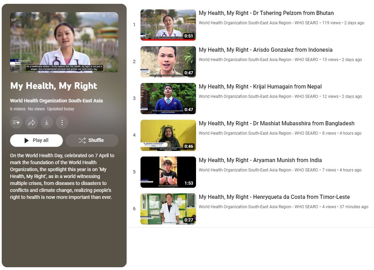Open the Dr Mashiat Mubasshira video thumbnail
374x270 pixels.
pyautogui.click(x=168, y=135)
